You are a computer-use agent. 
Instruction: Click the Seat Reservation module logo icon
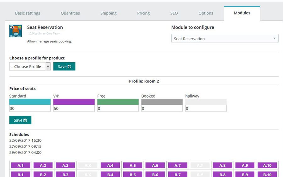(x=15, y=31)
